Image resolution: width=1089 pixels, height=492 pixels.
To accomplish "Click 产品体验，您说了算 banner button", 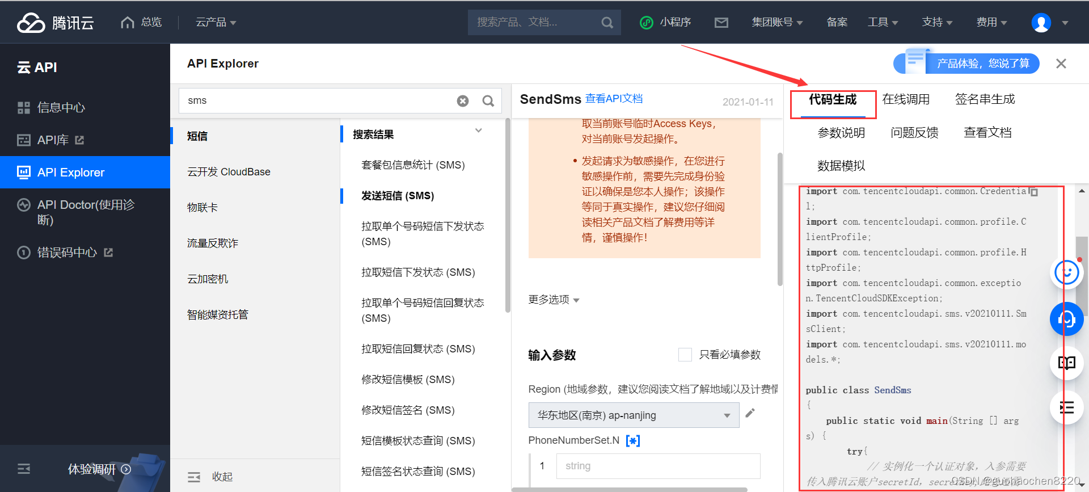I will pyautogui.click(x=966, y=63).
